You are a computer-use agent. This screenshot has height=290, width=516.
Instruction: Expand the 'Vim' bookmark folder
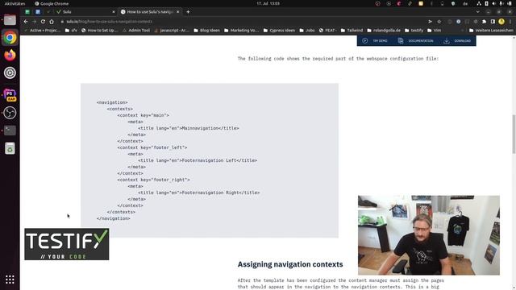tap(434, 31)
